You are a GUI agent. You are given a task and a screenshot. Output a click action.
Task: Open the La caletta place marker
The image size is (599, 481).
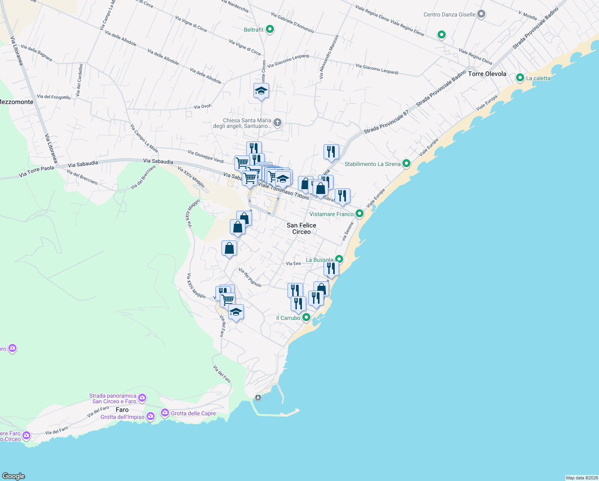pyautogui.click(x=520, y=78)
